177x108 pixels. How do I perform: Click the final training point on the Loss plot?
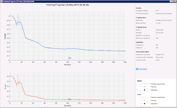click(x=125, y=100)
